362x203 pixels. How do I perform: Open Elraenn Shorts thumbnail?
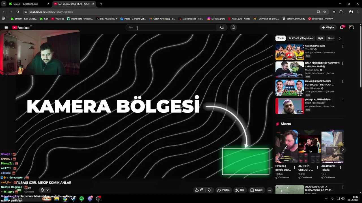[x=286, y=146]
